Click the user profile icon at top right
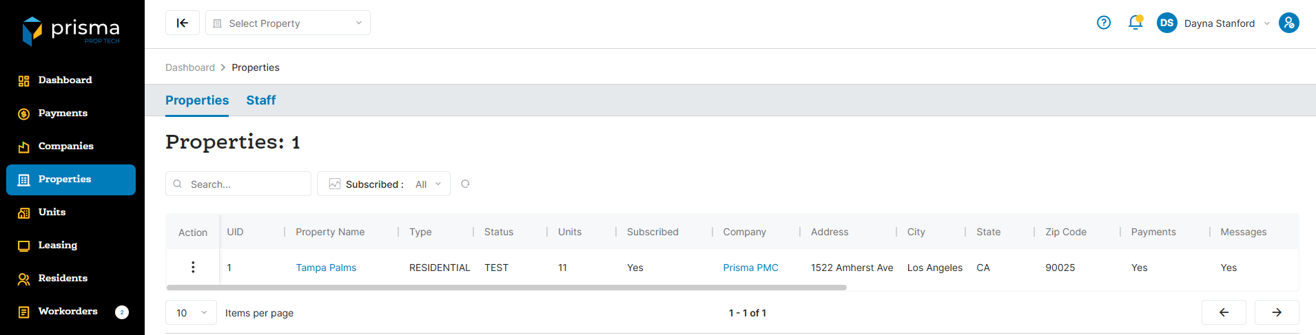1316x335 pixels. click(x=1288, y=23)
